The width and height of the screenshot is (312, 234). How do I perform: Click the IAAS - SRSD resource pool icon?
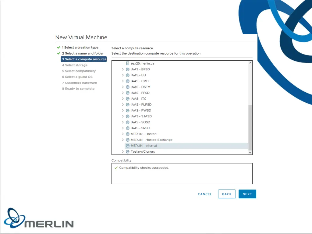point(128,128)
